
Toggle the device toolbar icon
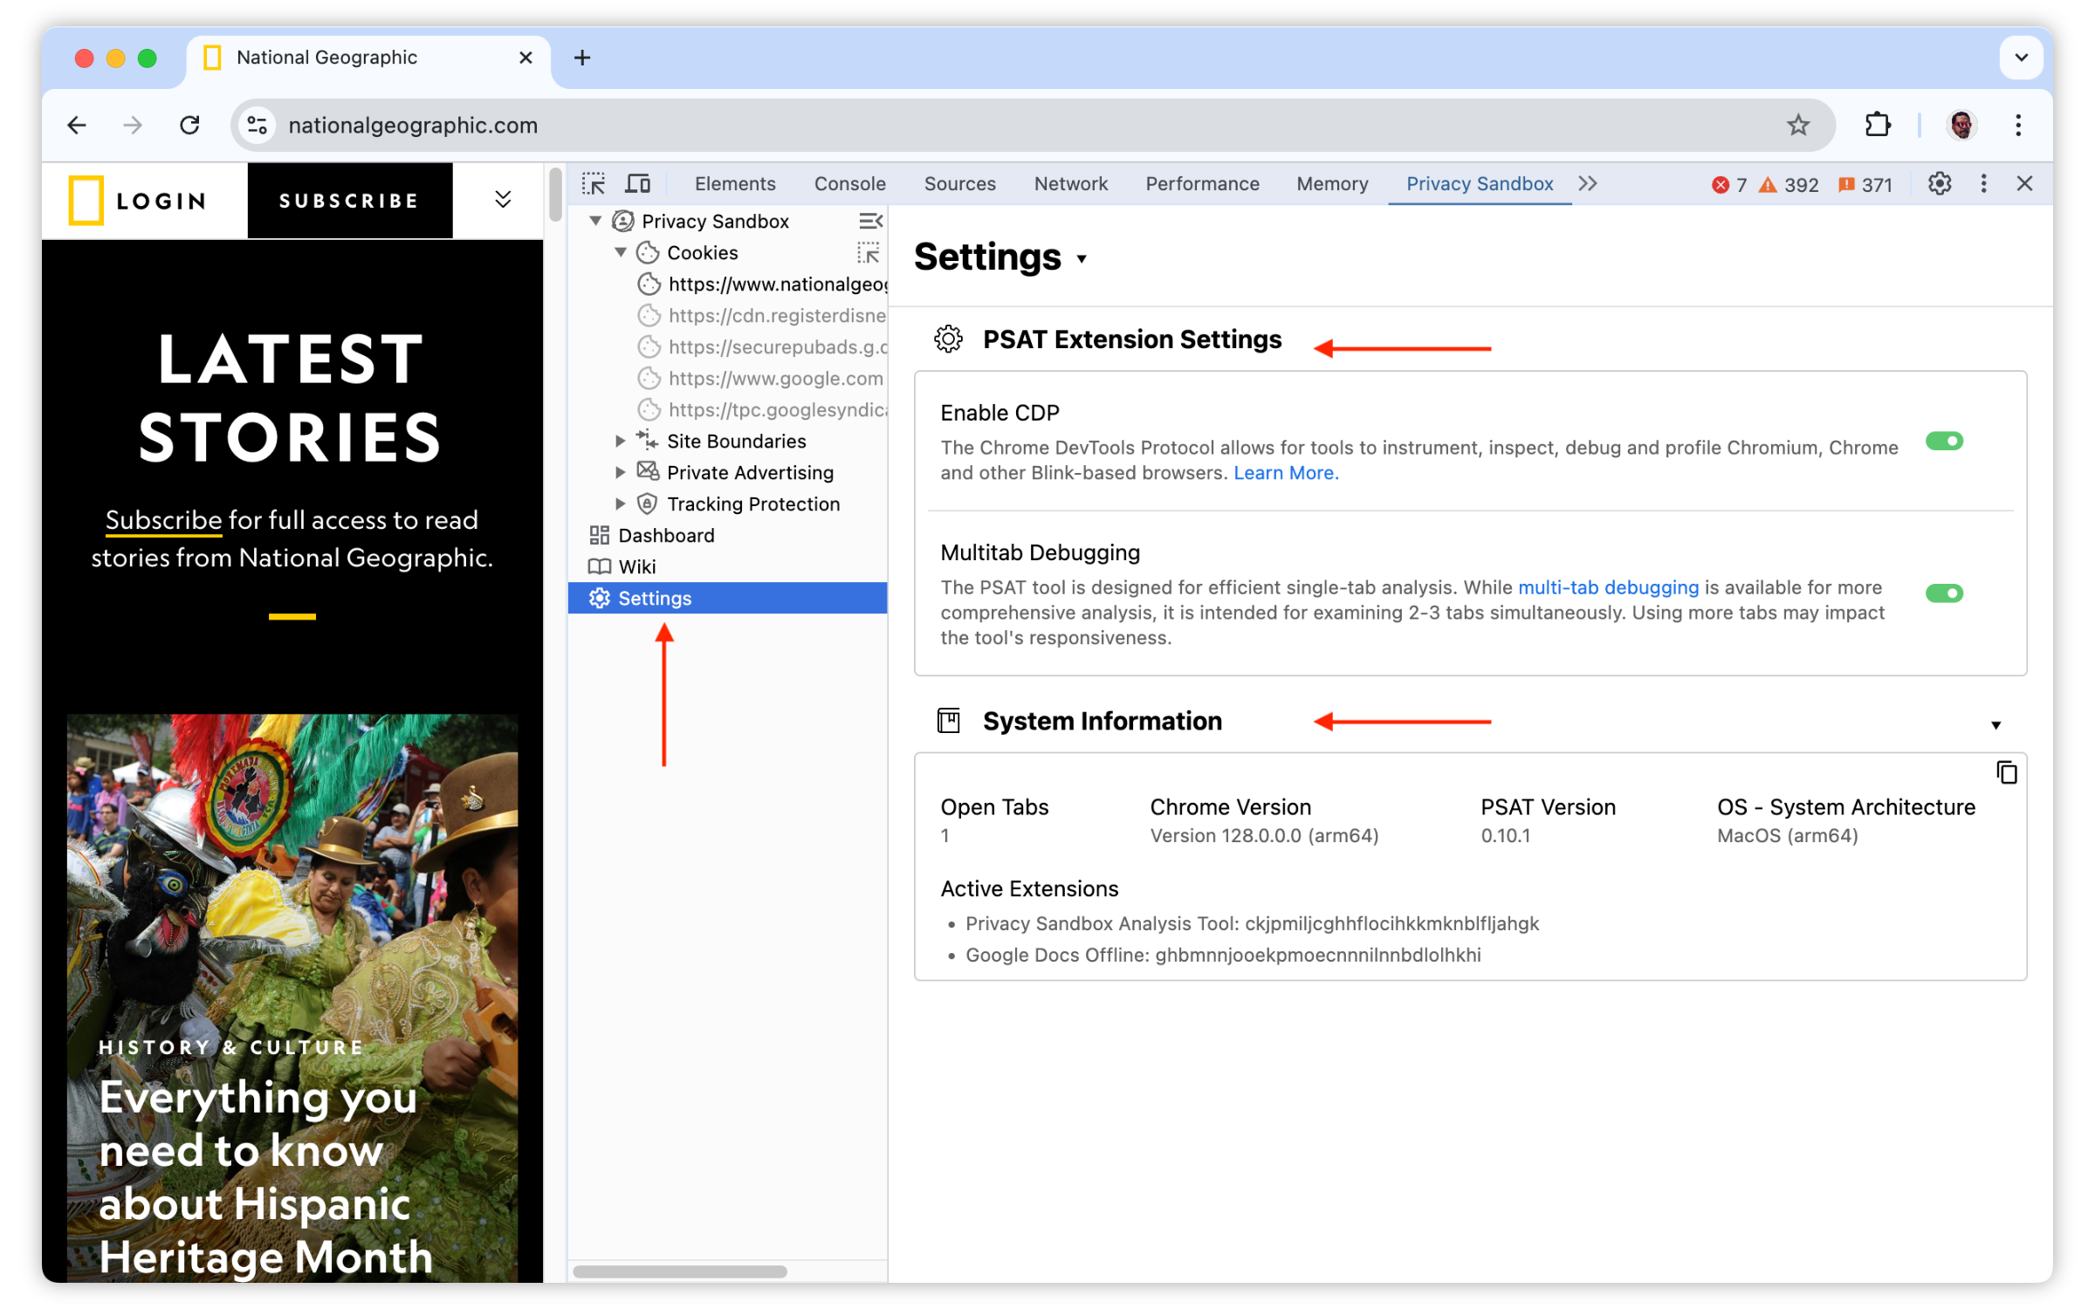point(638,183)
